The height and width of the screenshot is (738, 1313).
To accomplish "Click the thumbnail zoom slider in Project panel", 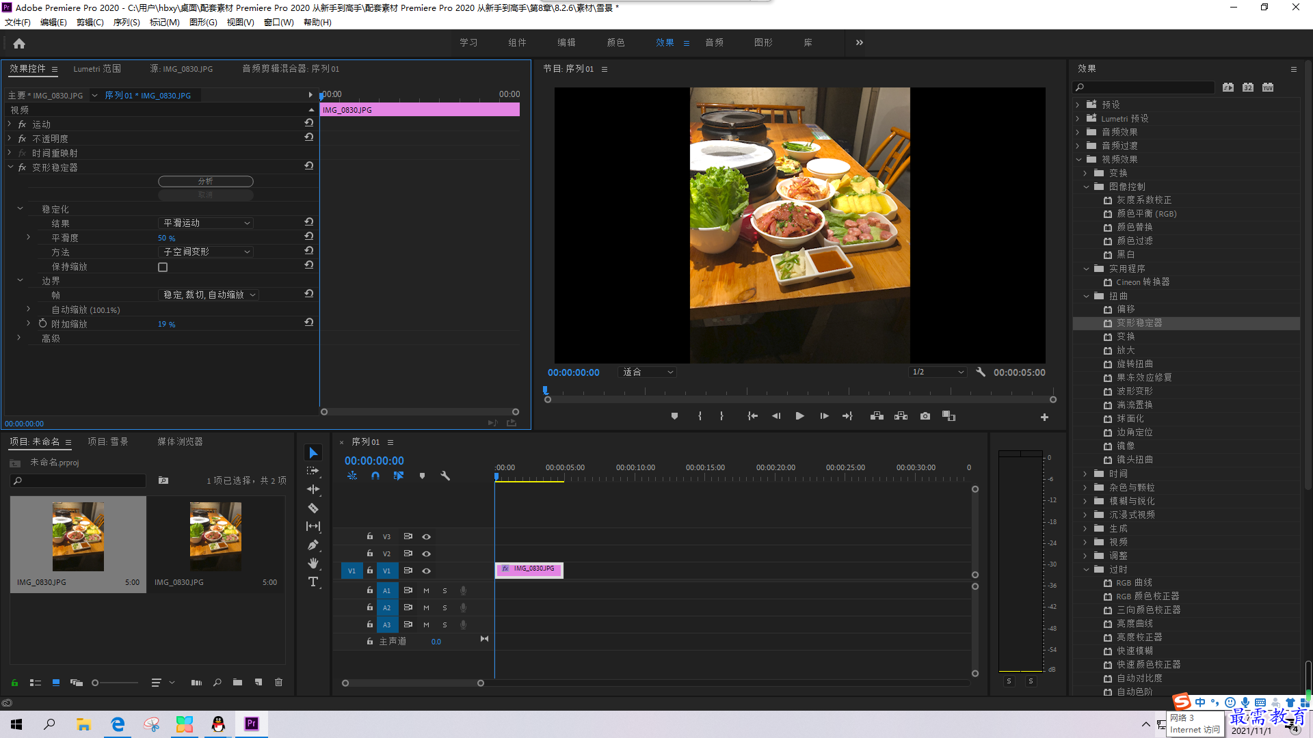I will coord(115,683).
